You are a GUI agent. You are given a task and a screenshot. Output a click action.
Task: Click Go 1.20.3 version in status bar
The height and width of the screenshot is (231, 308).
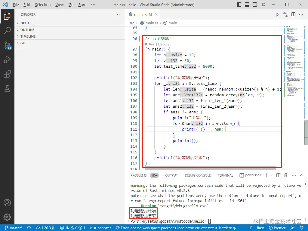pos(45,228)
